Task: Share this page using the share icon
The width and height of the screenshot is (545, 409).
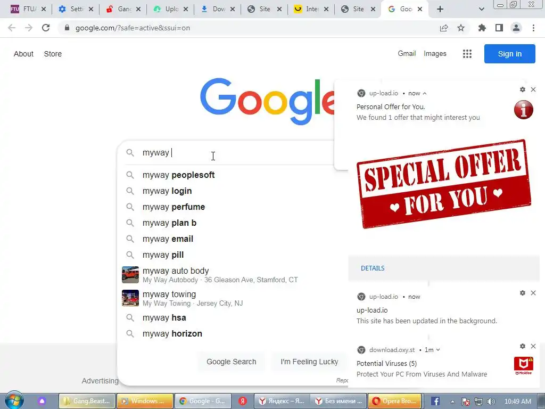Action: click(444, 28)
